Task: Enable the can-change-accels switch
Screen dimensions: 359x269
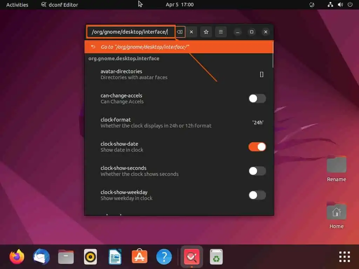Action: 257,98
